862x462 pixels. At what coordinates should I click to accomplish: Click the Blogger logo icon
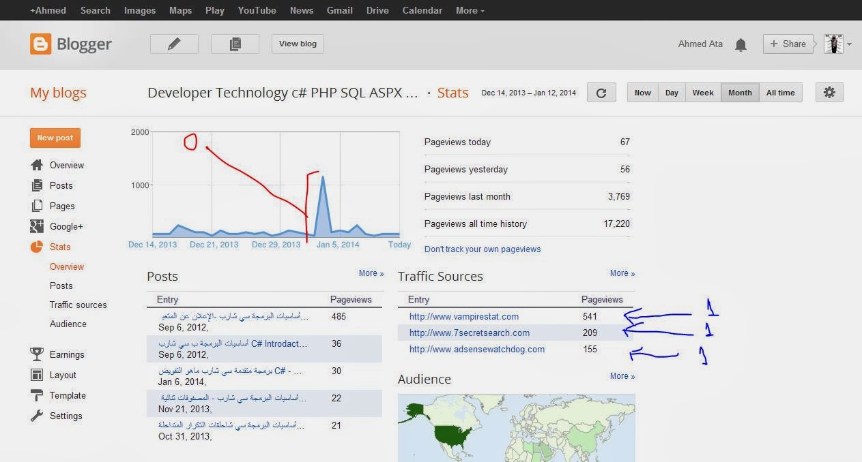(x=40, y=44)
